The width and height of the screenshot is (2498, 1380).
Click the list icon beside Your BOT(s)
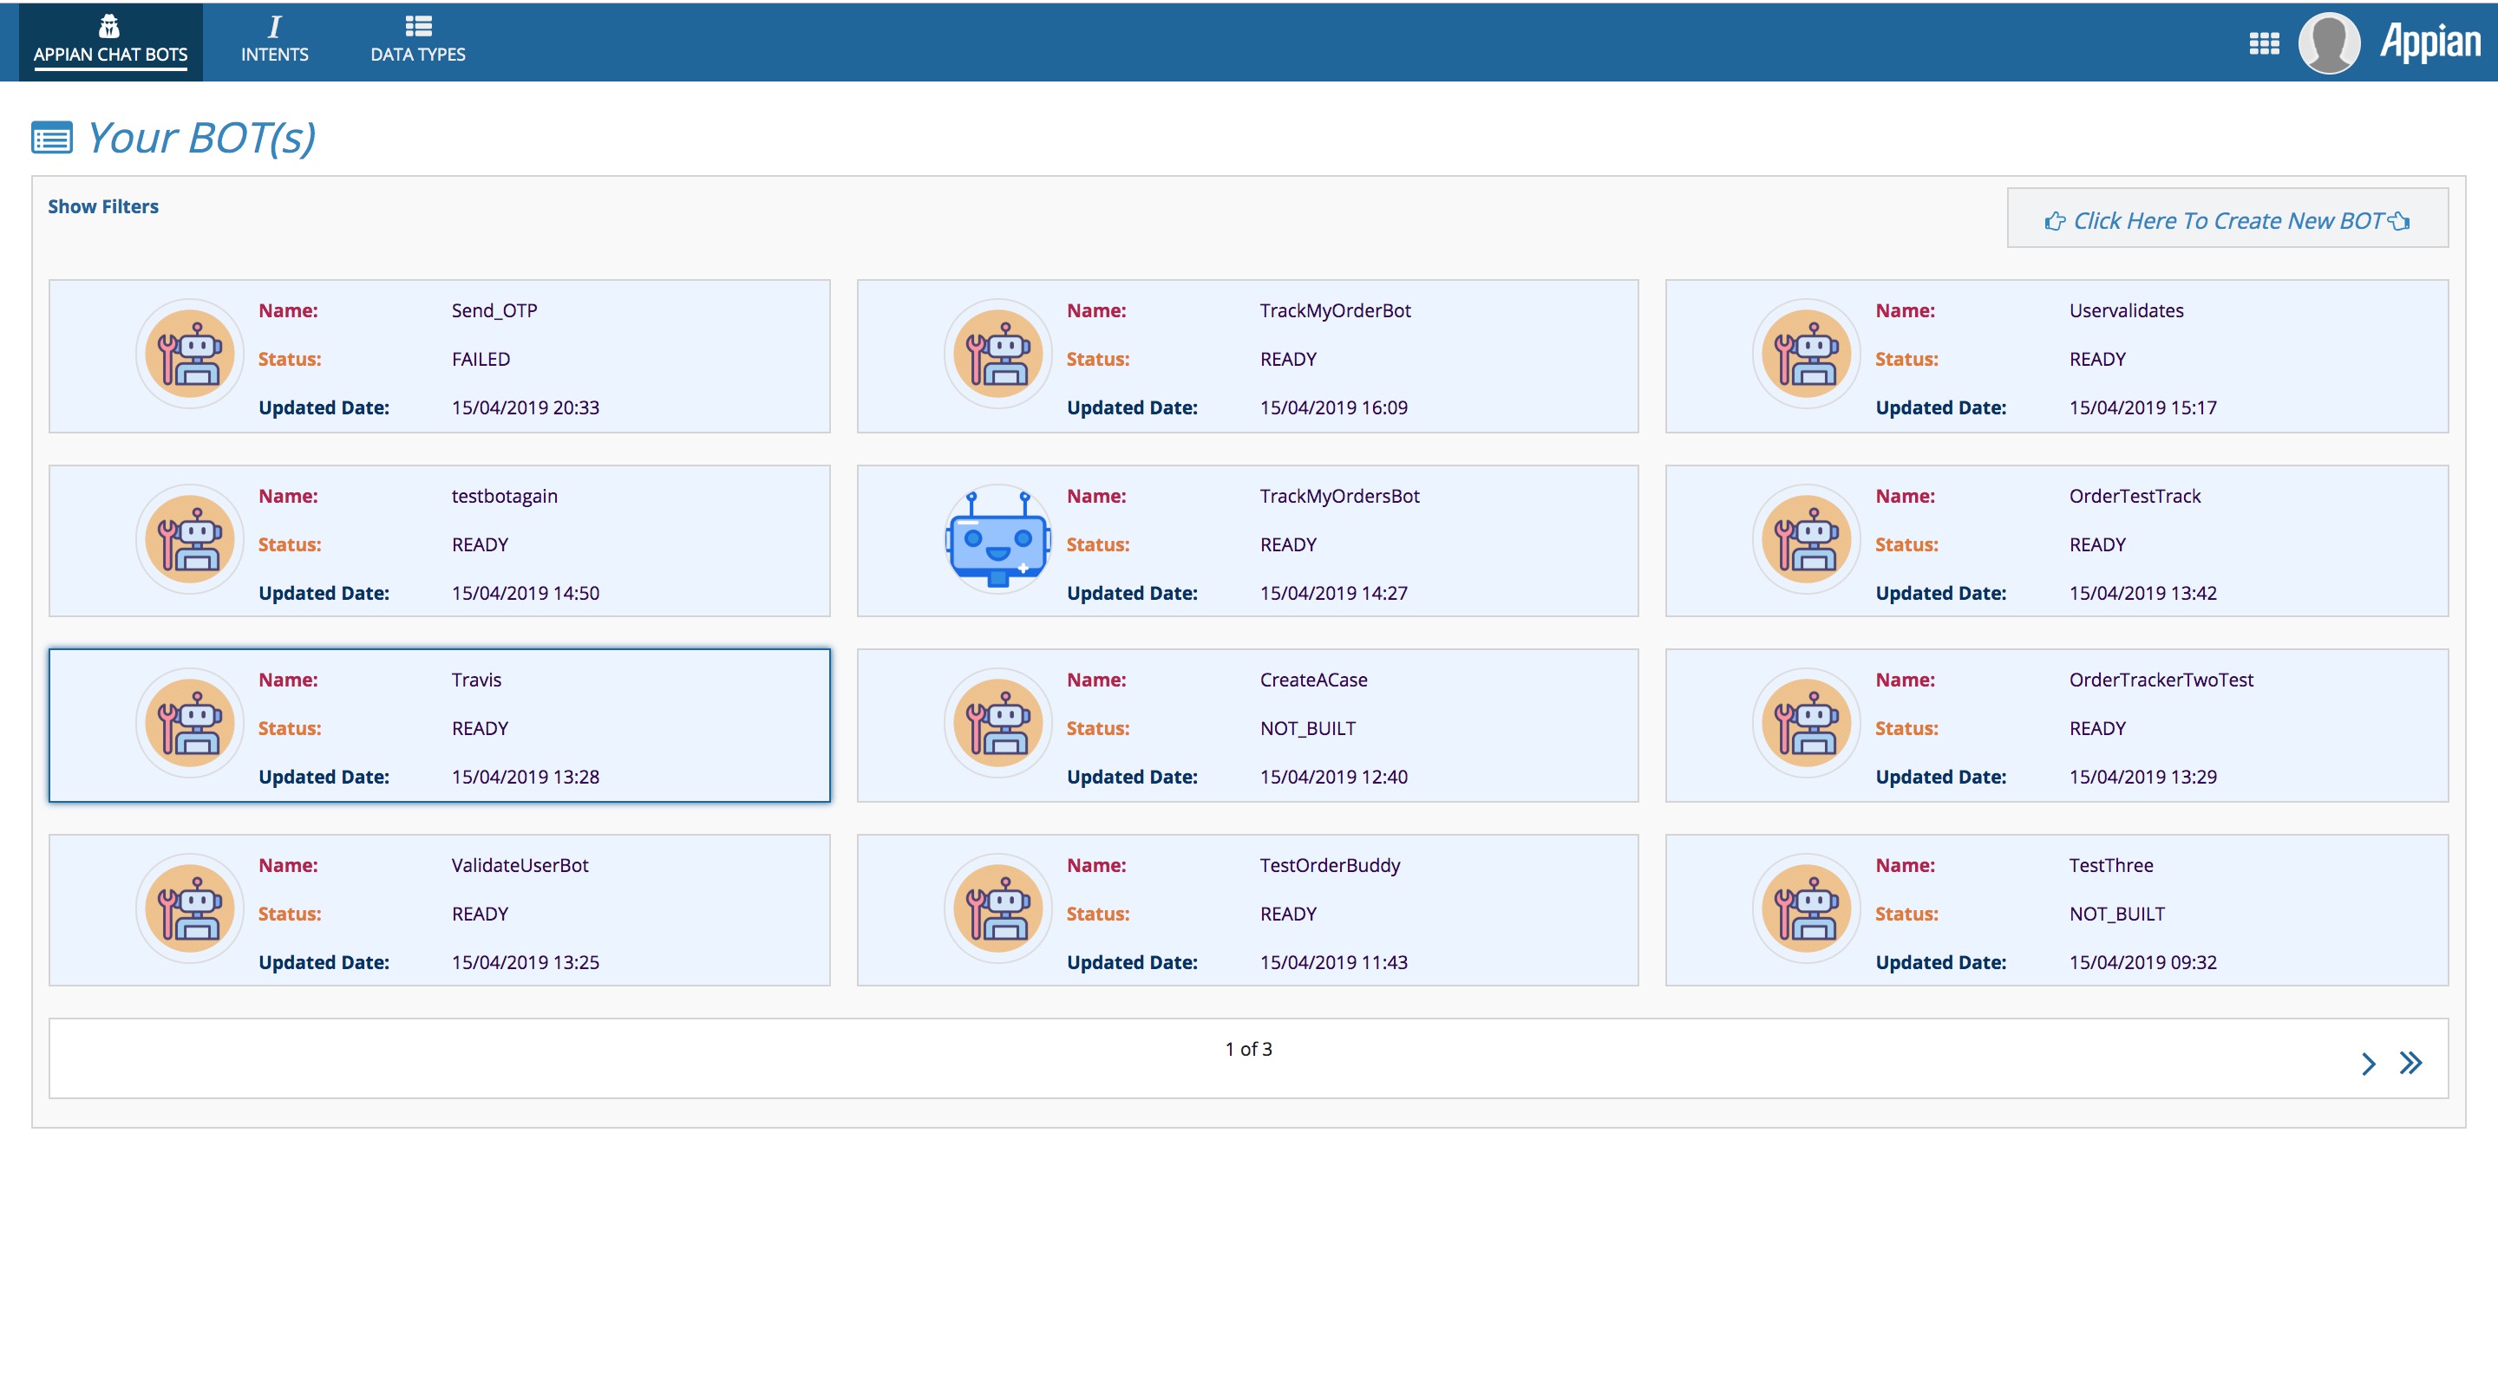click(51, 138)
